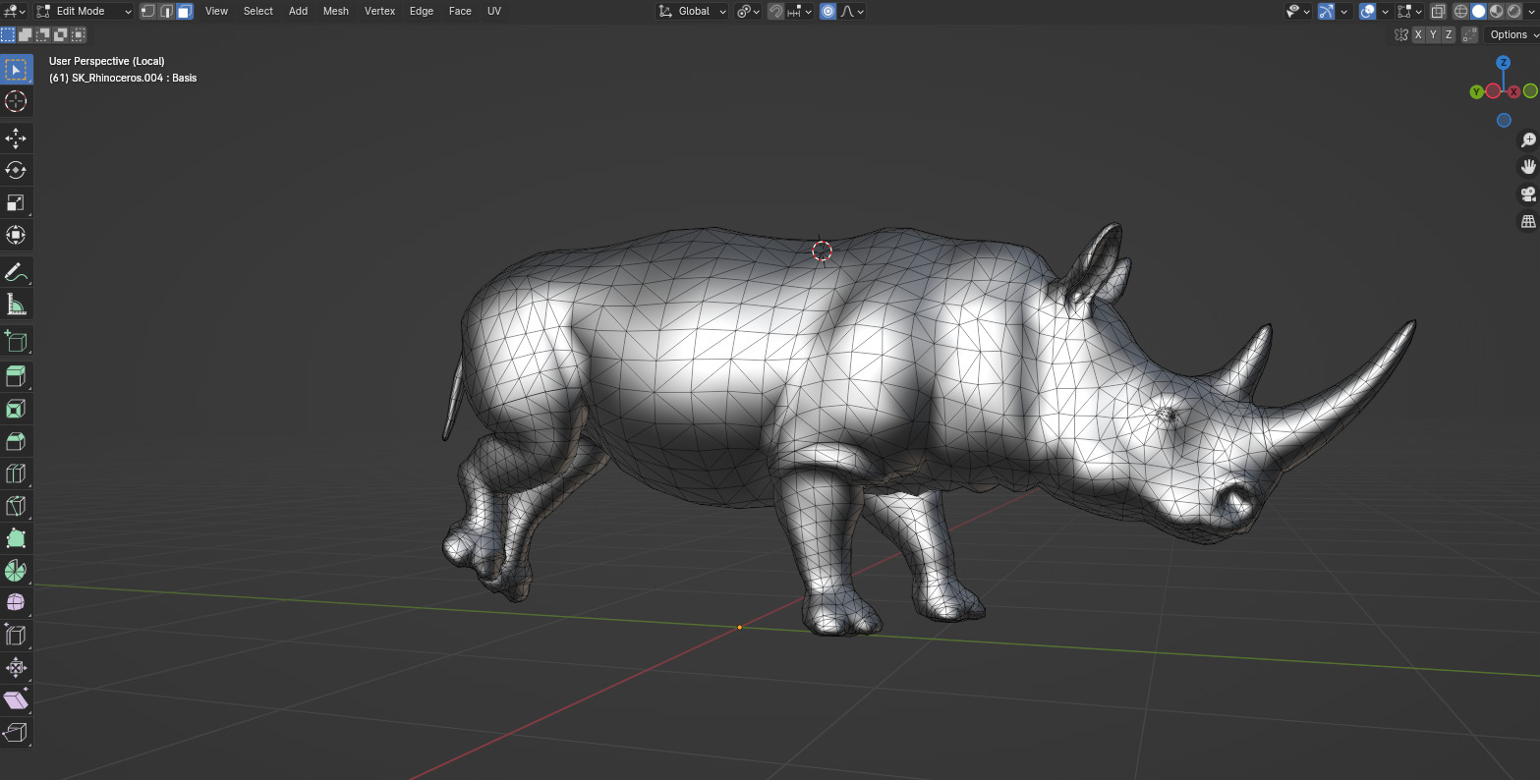Toggle auto merge vertices
The image size is (1540, 780).
click(1469, 34)
